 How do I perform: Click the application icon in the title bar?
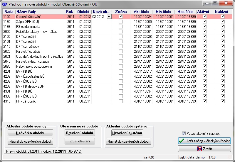click(4, 4)
